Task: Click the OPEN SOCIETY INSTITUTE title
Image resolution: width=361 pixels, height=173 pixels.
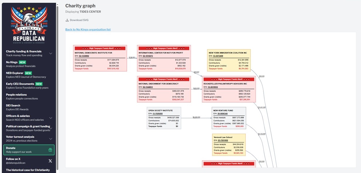Action: (161, 110)
